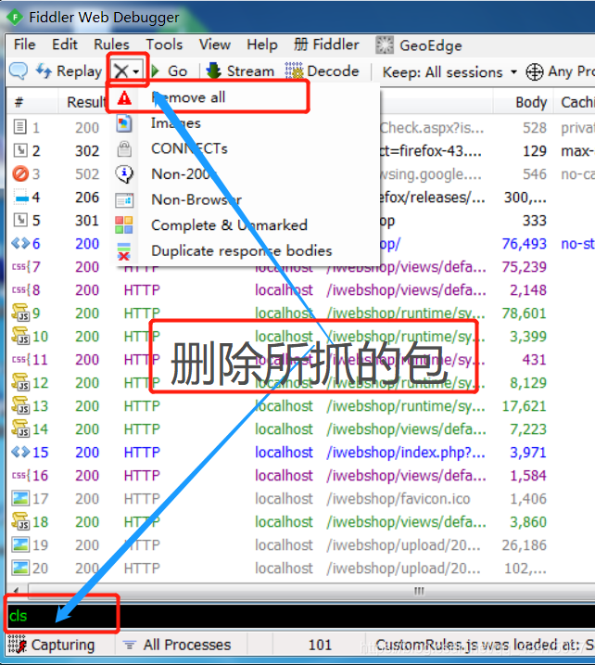
Task: Toggle Capturing in the status bar
Action: click(x=51, y=645)
